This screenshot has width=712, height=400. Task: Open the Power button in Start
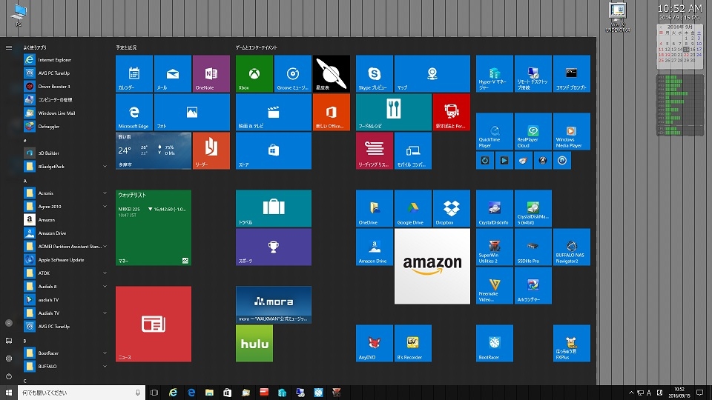9,376
